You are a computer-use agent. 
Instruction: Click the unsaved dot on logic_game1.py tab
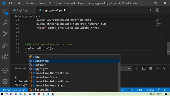click(x=65, y=10)
